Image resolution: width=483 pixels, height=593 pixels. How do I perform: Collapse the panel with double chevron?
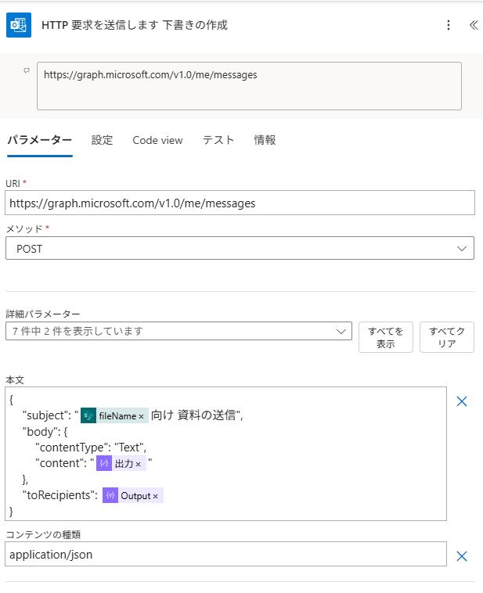coord(474,25)
